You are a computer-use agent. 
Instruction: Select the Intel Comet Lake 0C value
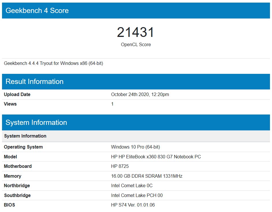(x=132, y=186)
